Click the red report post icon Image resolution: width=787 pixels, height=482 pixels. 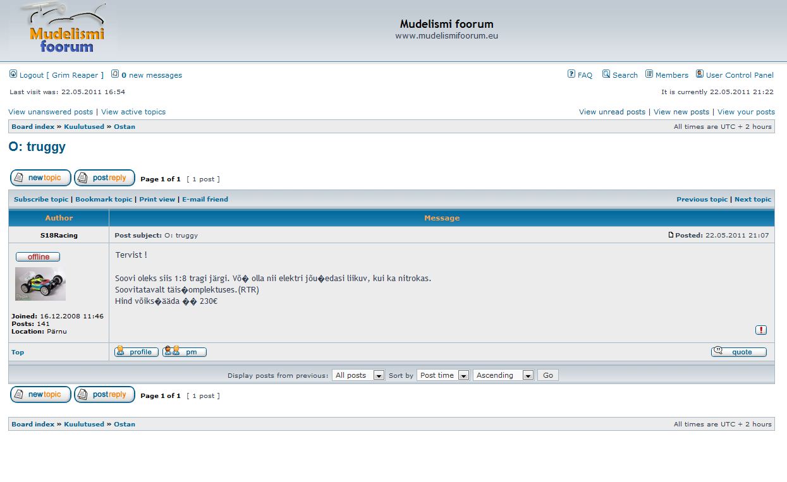coord(760,330)
